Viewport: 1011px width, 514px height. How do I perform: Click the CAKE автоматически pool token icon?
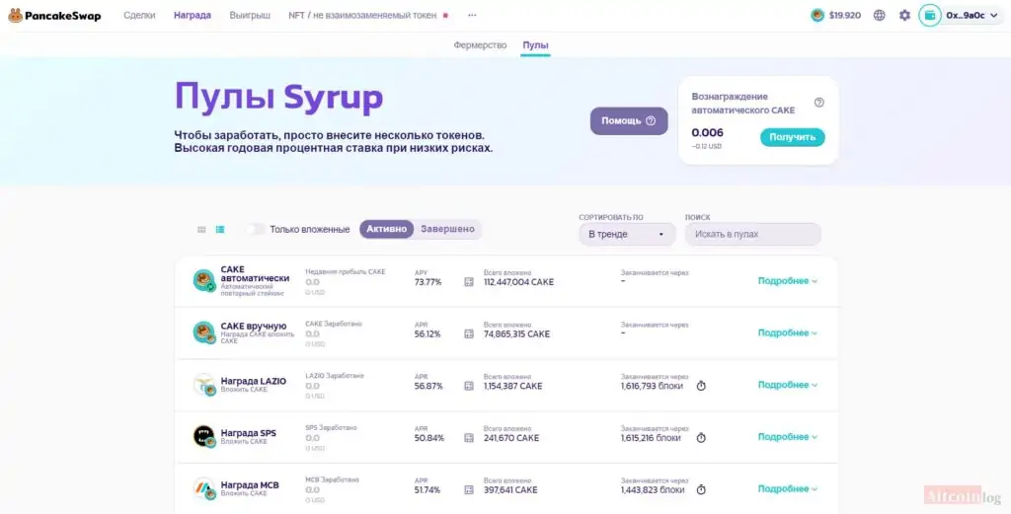click(203, 281)
